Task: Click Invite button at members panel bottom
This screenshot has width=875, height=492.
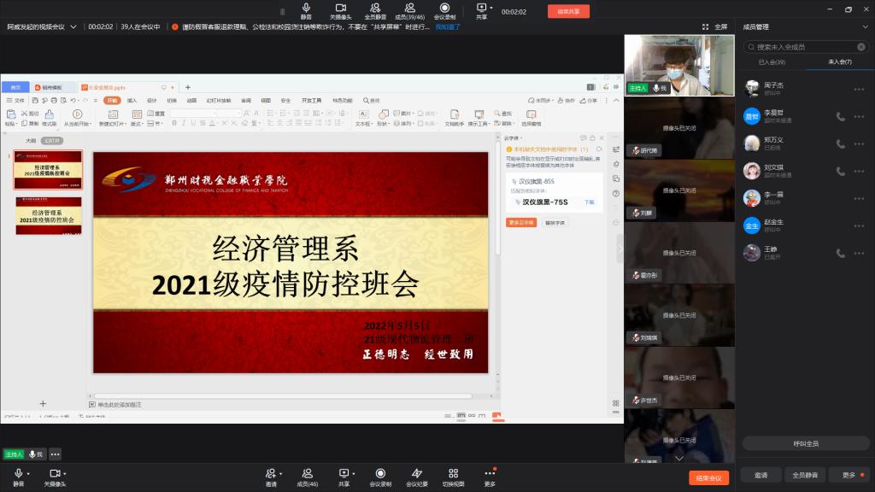Action: (x=760, y=475)
